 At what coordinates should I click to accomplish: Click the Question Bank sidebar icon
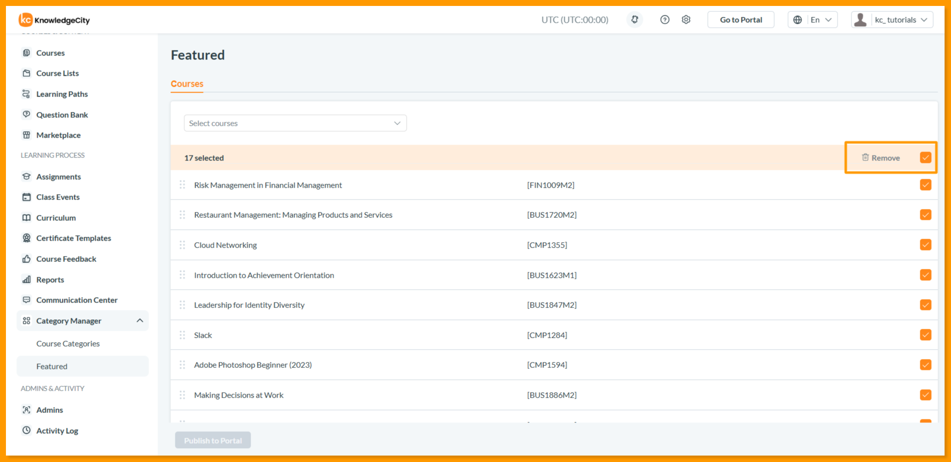(x=27, y=114)
